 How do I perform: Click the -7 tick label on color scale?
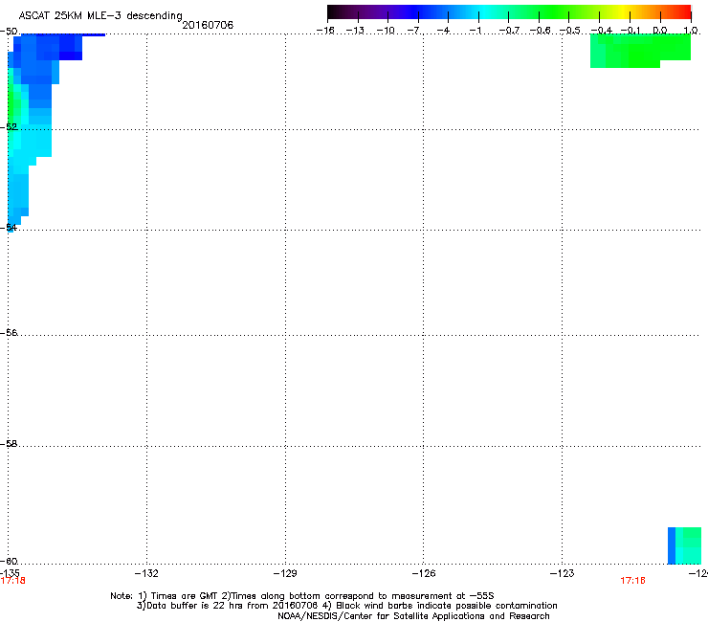click(413, 31)
